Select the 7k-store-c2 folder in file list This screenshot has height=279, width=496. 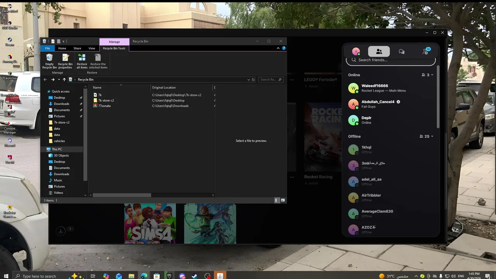click(103, 100)
